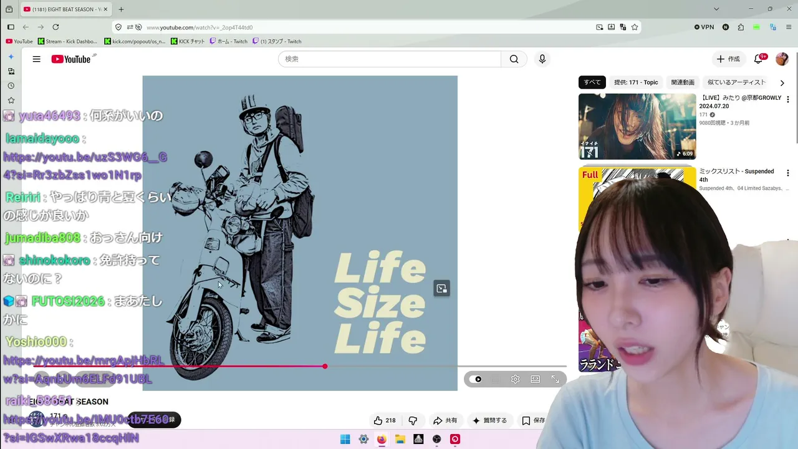Open the player settings gear
Viewport: 798px width, 449px height.
pyautogui.click(x=515, y=379)
